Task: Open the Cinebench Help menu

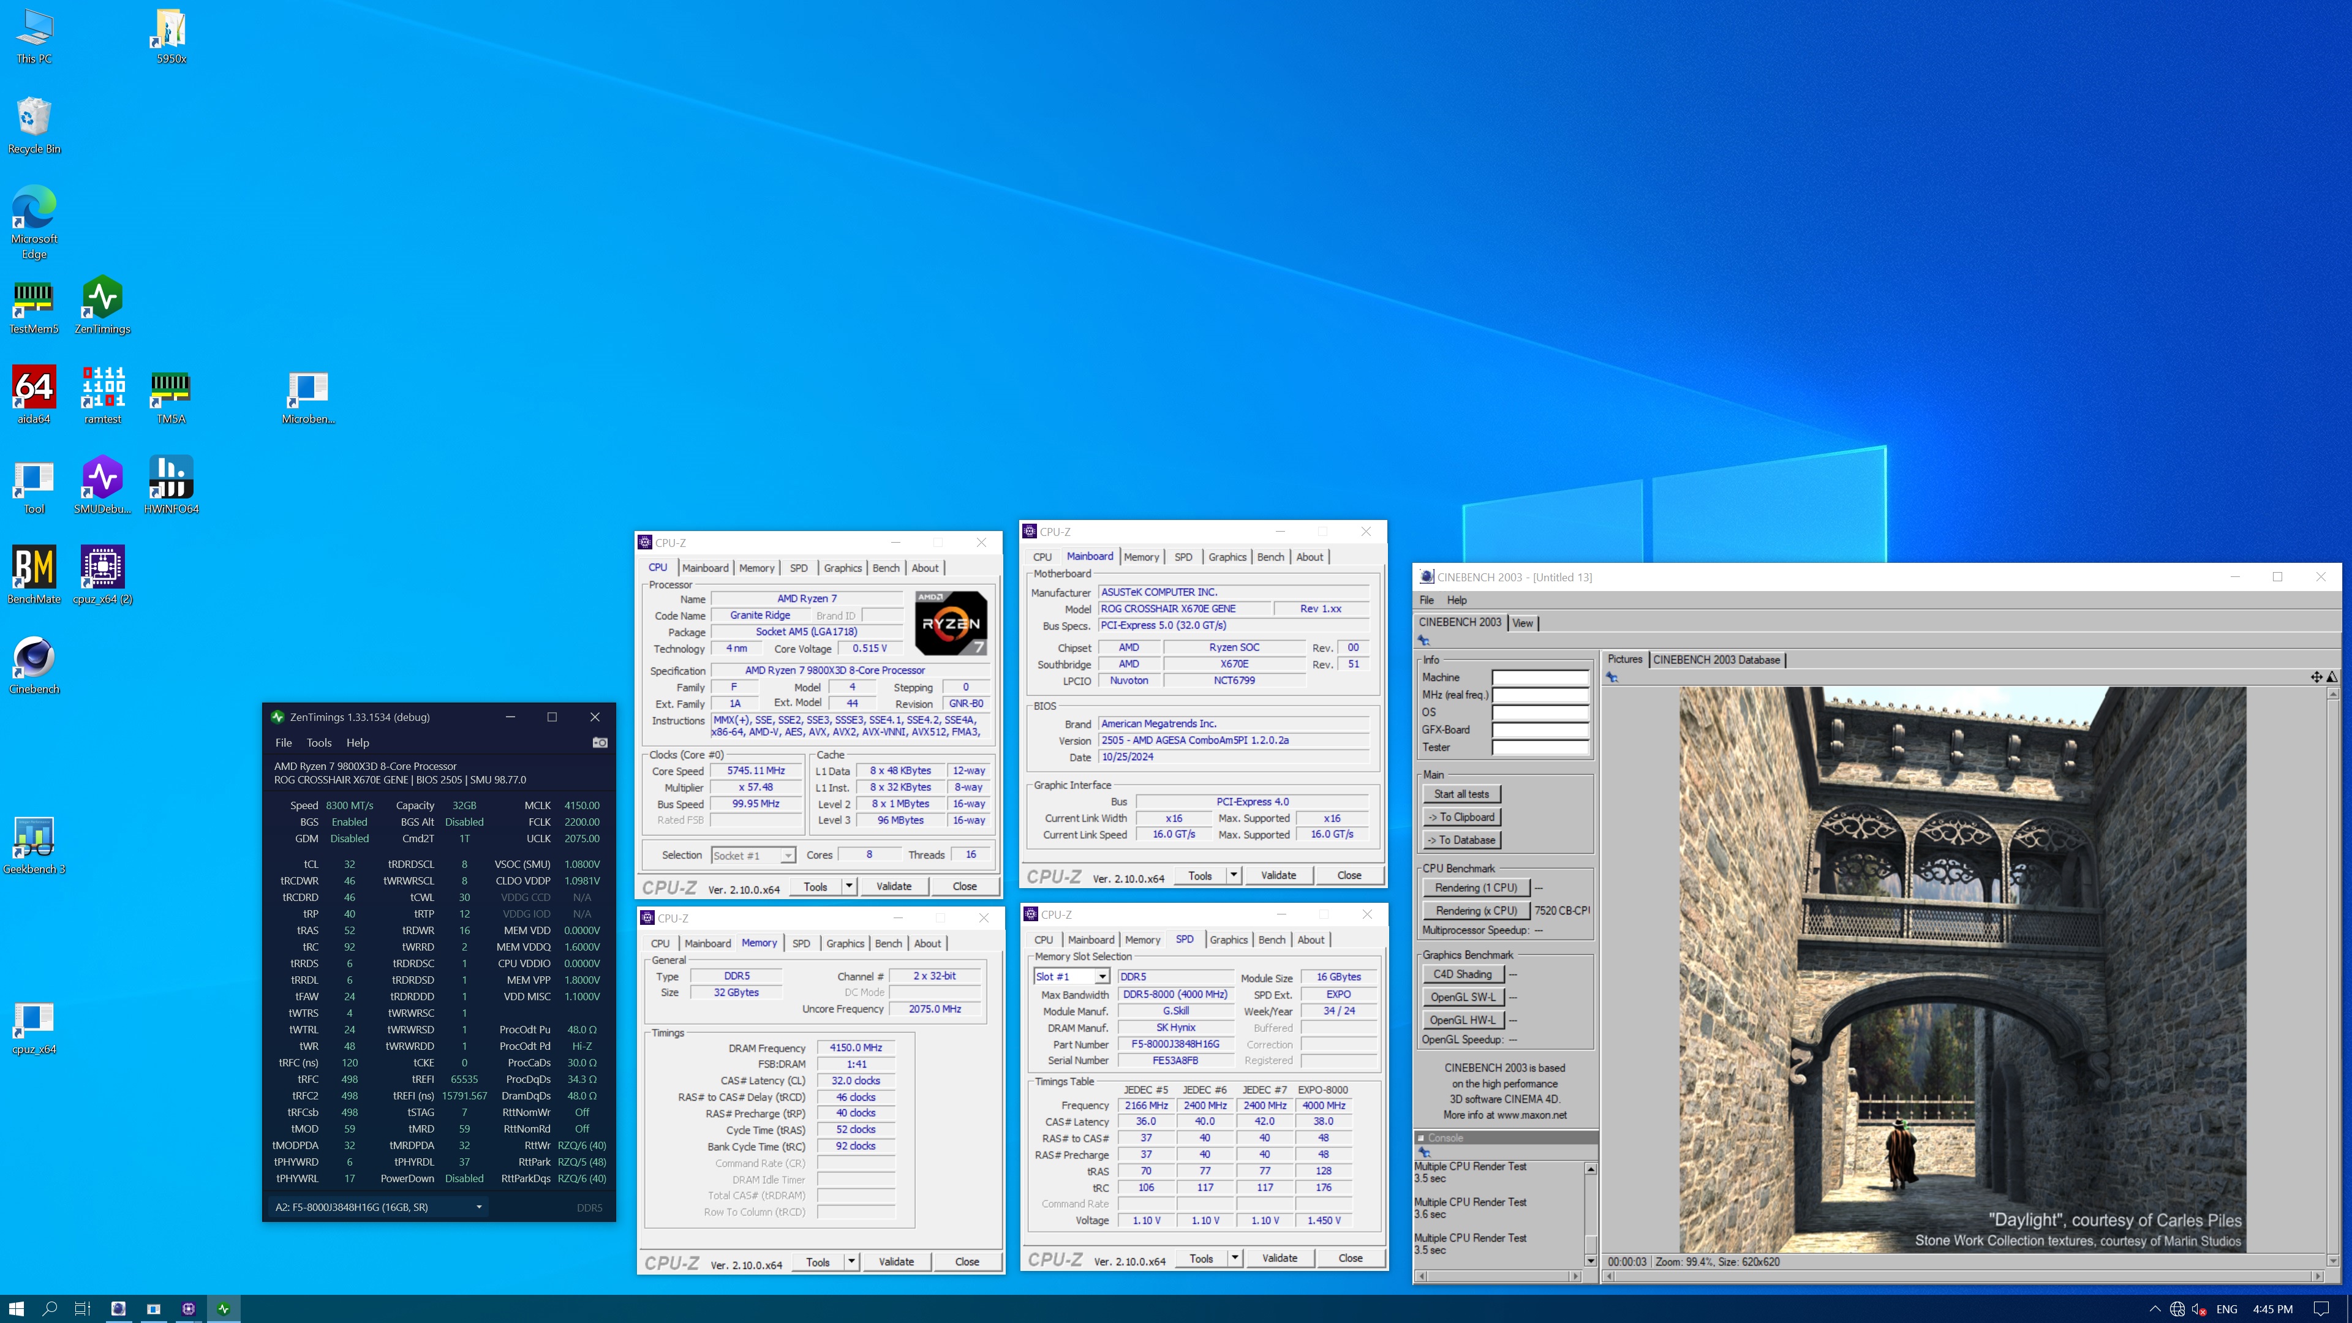Action: pyautogui.click(x=1457, y=600)
